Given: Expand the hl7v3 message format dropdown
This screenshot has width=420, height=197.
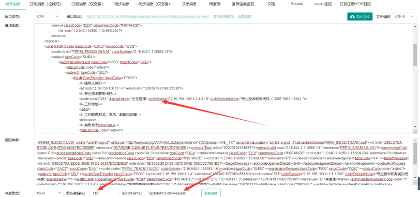Looking at the screenshot, I should point(49,193).
